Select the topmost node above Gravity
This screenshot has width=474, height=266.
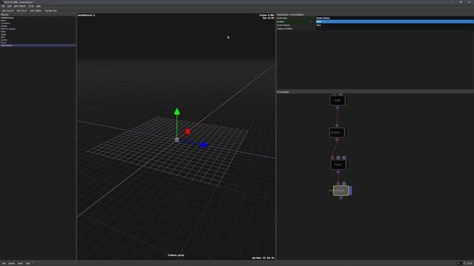pos(338,100)
